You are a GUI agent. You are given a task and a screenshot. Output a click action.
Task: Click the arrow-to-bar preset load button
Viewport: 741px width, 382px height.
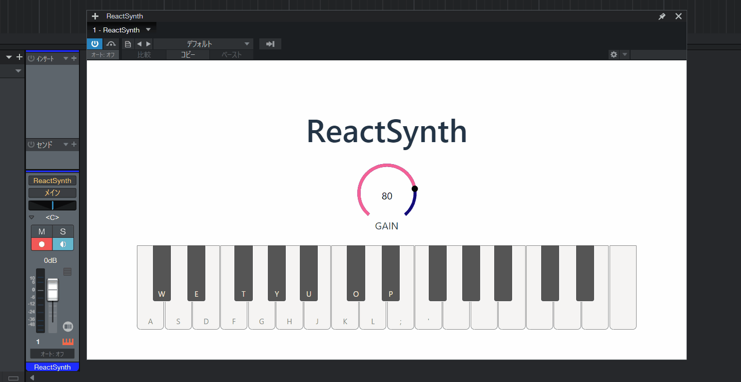click(x=270, y=44)
